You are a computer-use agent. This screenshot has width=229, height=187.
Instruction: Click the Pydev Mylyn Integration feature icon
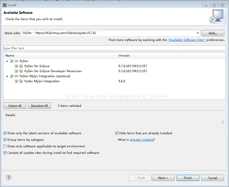click(x=21, y=81)
